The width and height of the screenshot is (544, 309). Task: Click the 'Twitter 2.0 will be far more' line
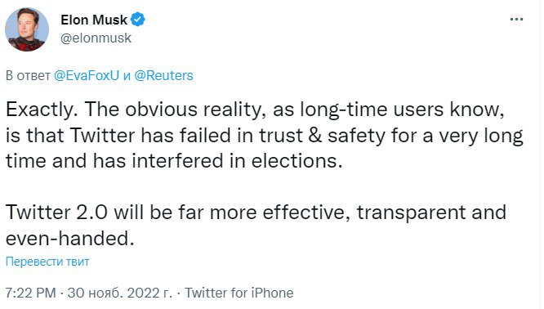256,213
